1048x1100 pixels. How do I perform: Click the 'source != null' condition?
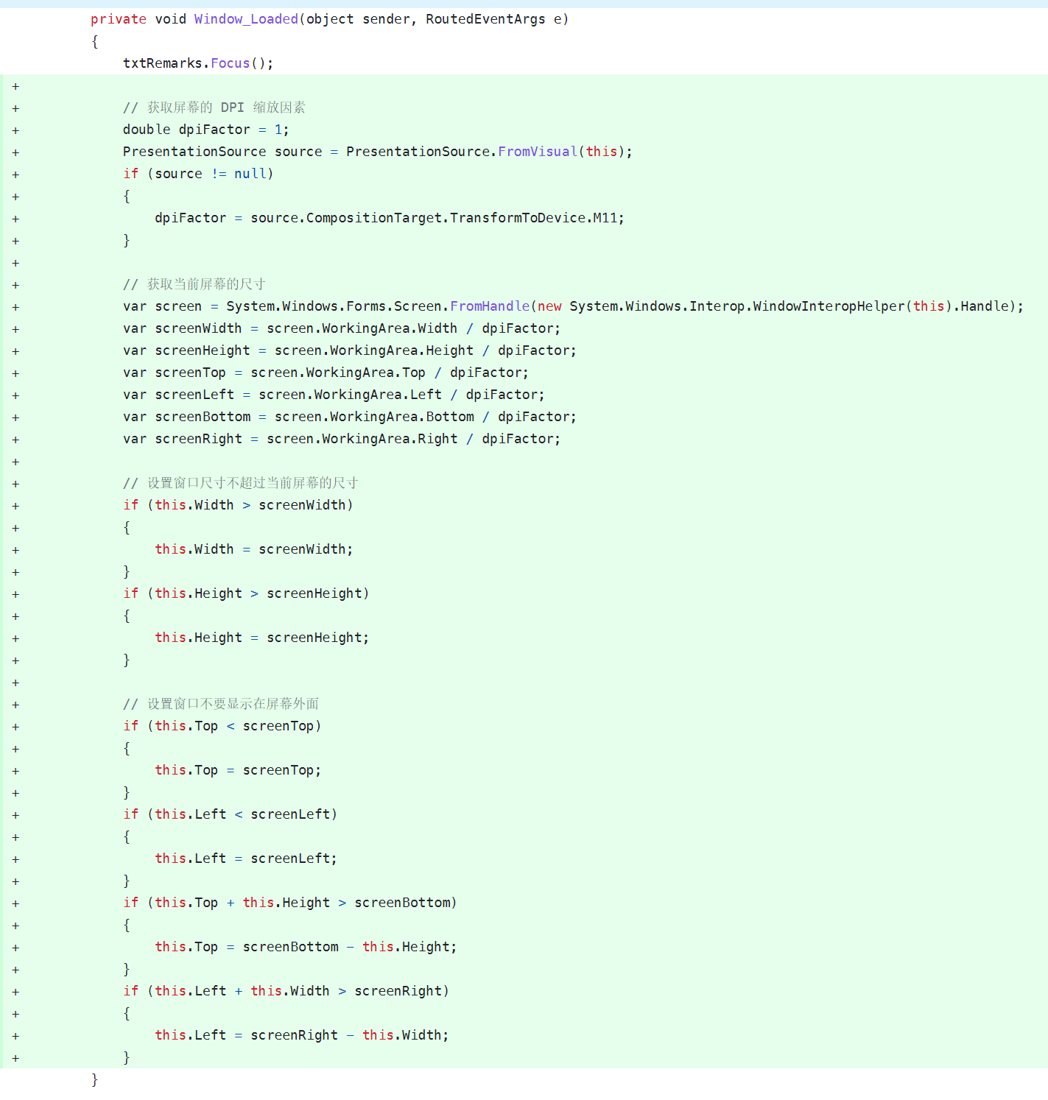click(x=213, y=174)
